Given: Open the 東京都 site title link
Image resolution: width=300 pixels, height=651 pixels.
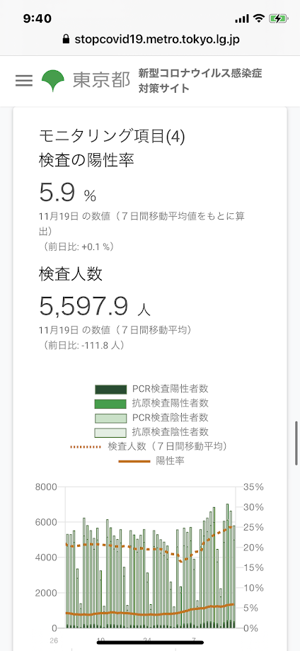Looking at the screenshot, I should click(102, 81).
